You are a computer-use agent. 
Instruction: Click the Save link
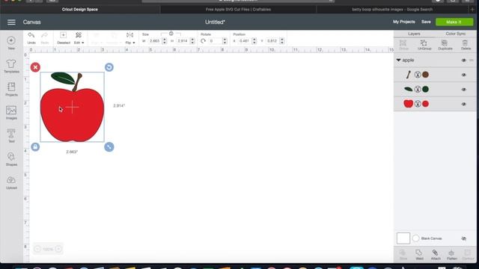426,22
